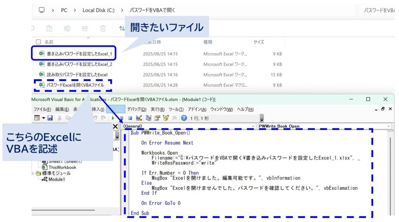Restore the inner Module1 code window
Screen dimensions: 399x222
[x=383, y=109]
